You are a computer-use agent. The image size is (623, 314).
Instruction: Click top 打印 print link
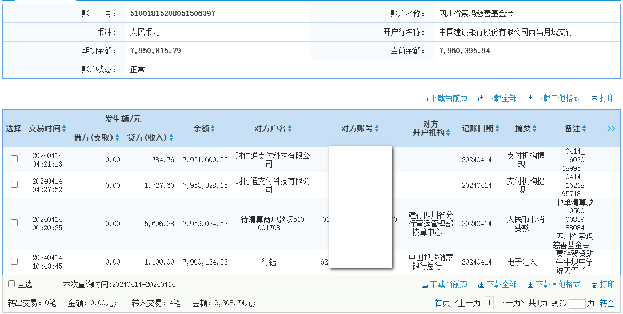point(603,98)
